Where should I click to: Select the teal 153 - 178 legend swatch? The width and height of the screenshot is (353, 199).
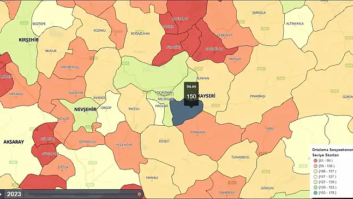[x=315, y=193]
